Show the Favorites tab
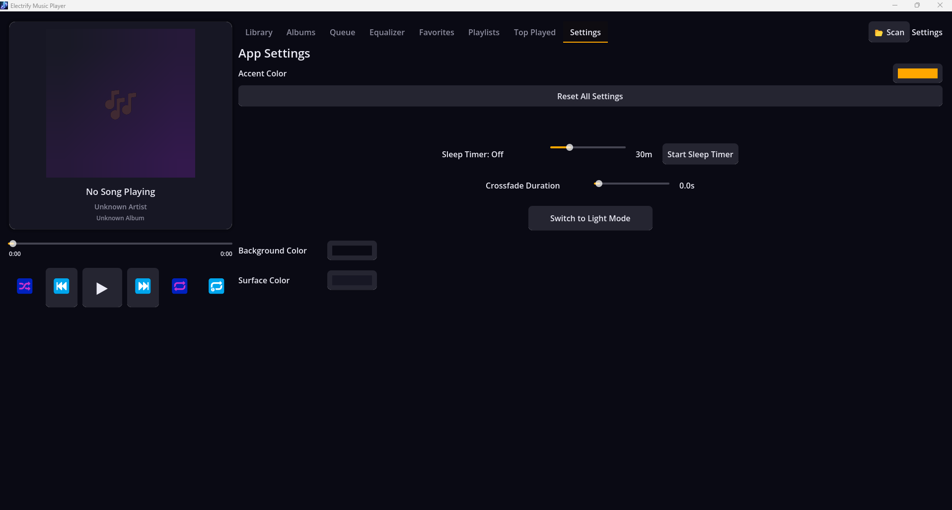The image size is (952, 510). tap(437, 32)
